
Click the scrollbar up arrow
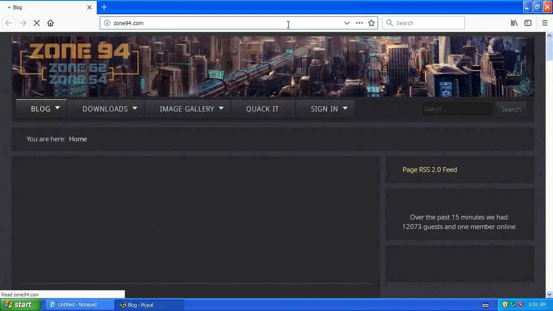click(x=549, y=35)
